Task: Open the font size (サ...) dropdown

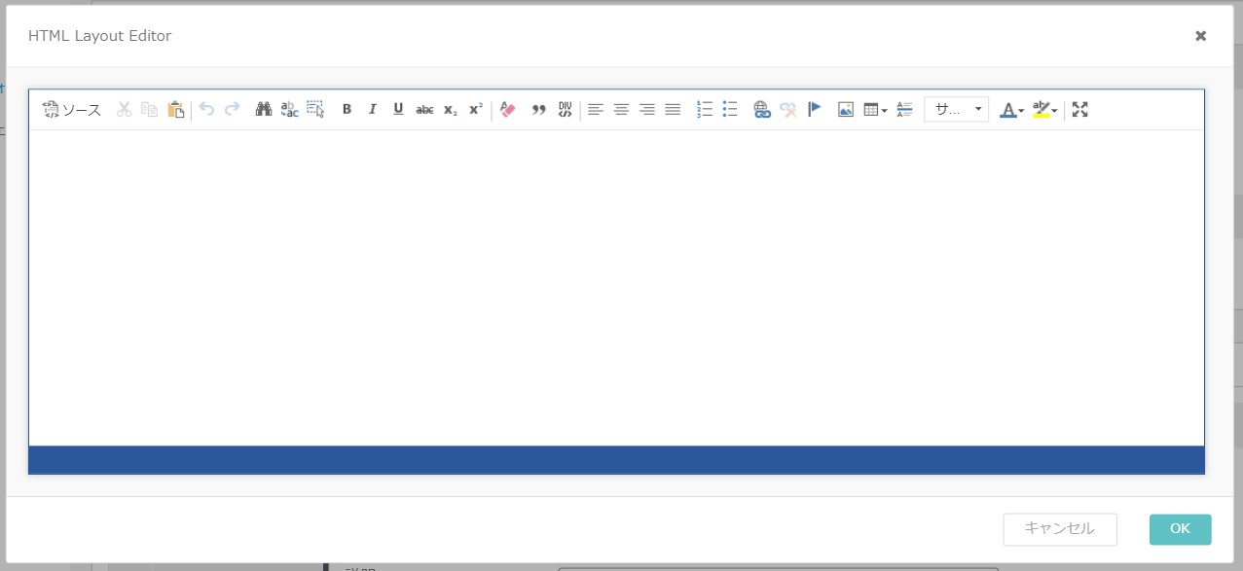Action: 956,110
